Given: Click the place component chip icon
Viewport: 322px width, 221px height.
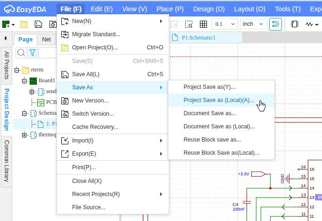Looking at the screenshot, I should tap(294, 24).
